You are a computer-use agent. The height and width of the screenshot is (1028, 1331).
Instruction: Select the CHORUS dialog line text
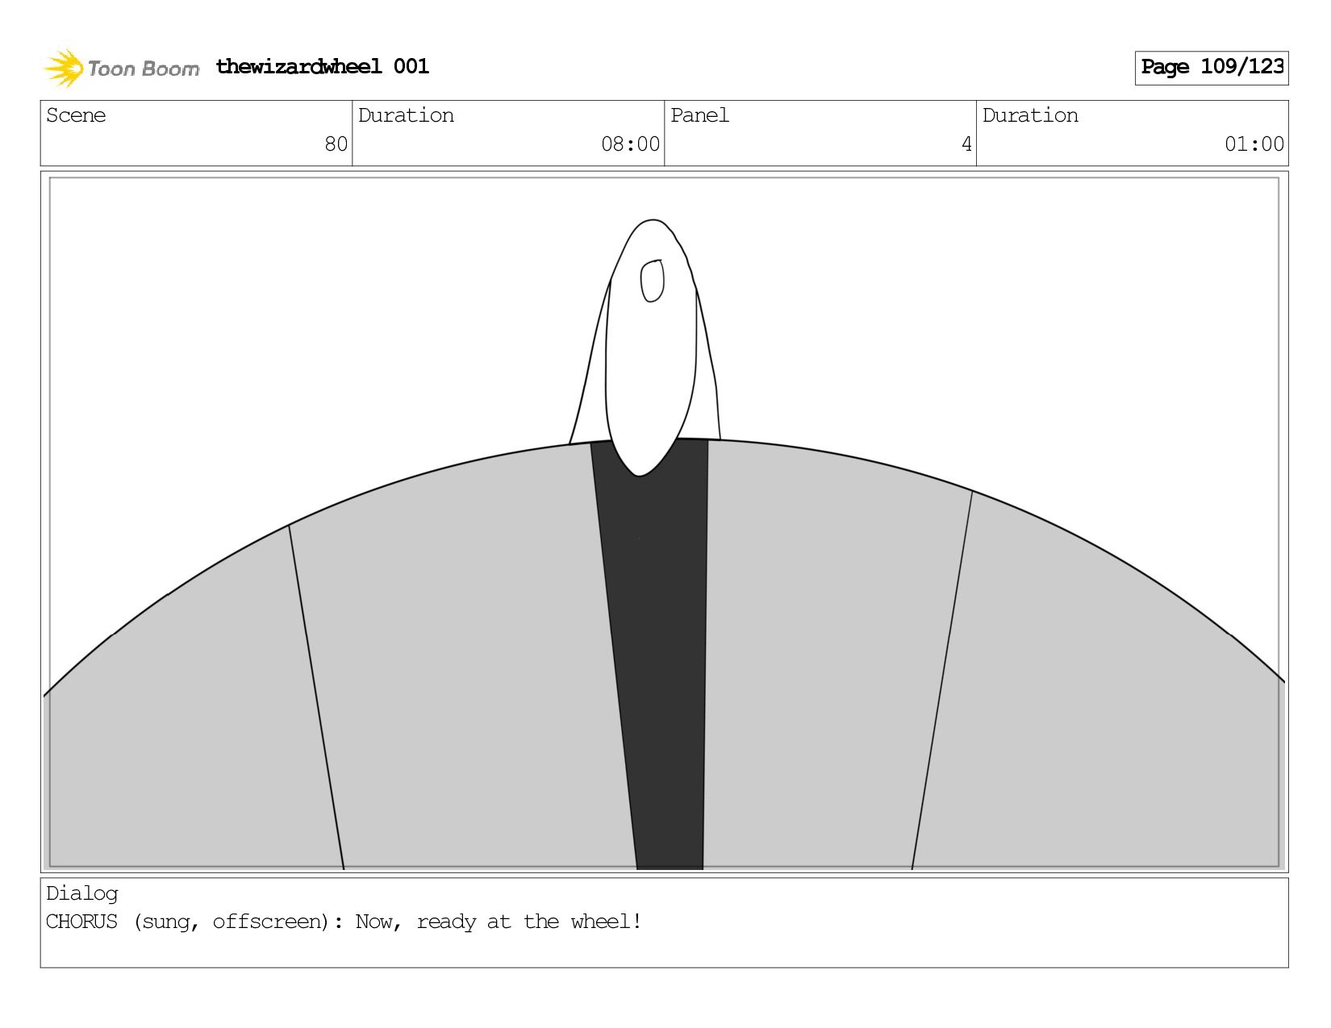(x=344, y=922)
